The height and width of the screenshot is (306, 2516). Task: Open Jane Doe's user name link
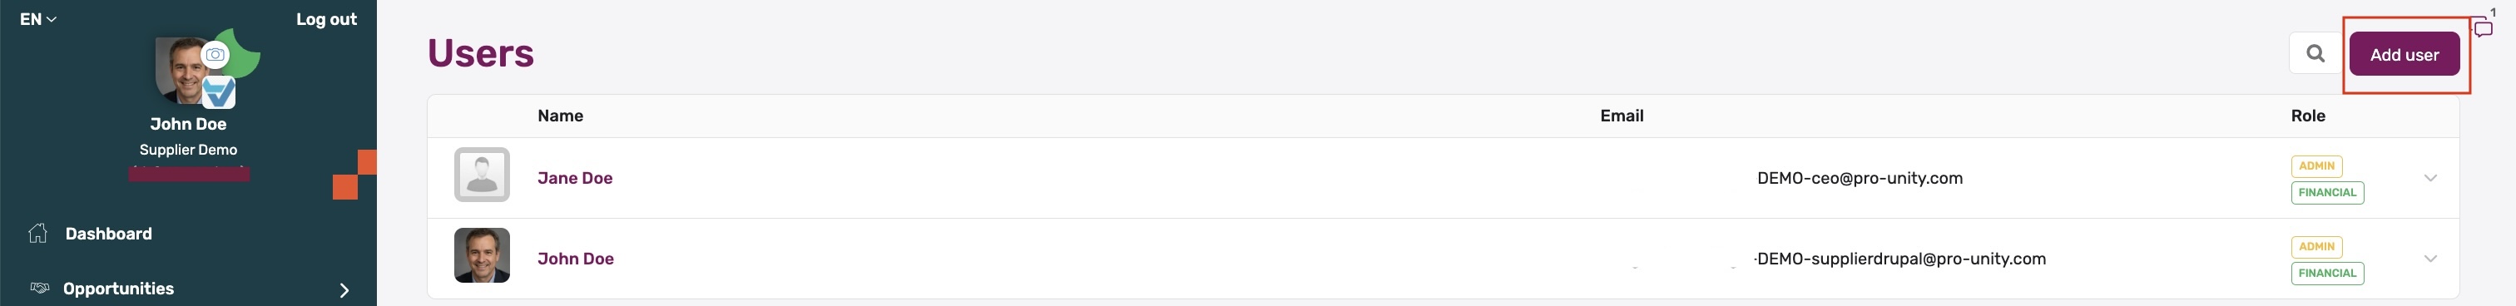pyautogui.click(x=574, y=178)
